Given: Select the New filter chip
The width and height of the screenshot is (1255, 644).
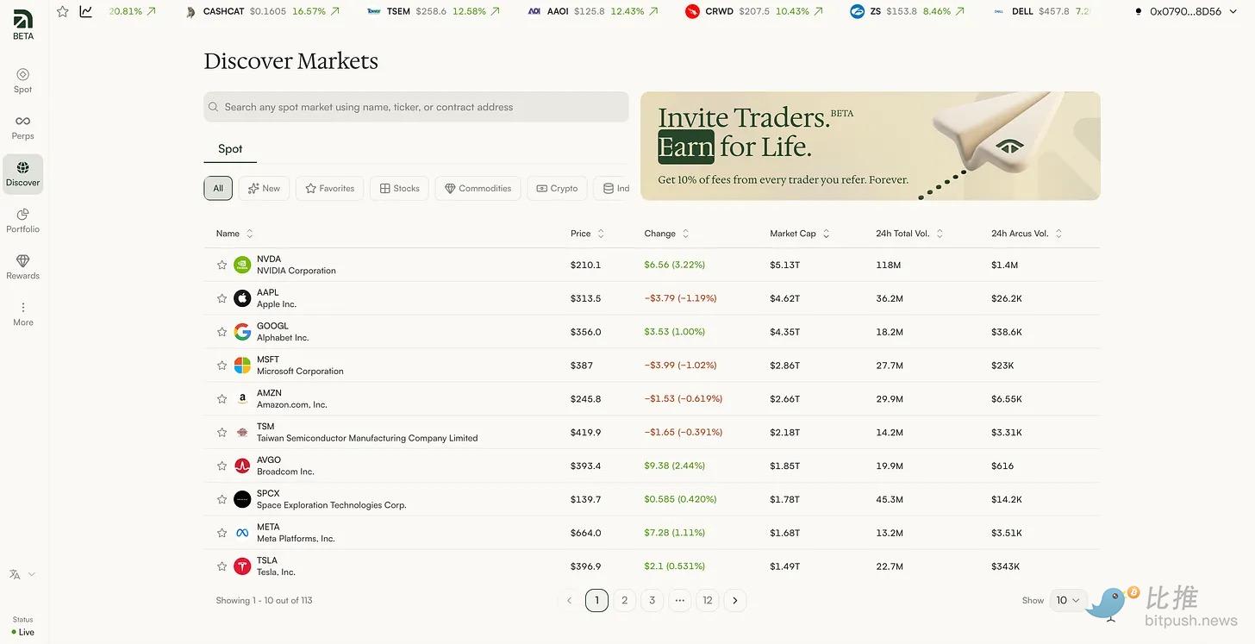Looking at the screenshot, I should pos(264,188).
